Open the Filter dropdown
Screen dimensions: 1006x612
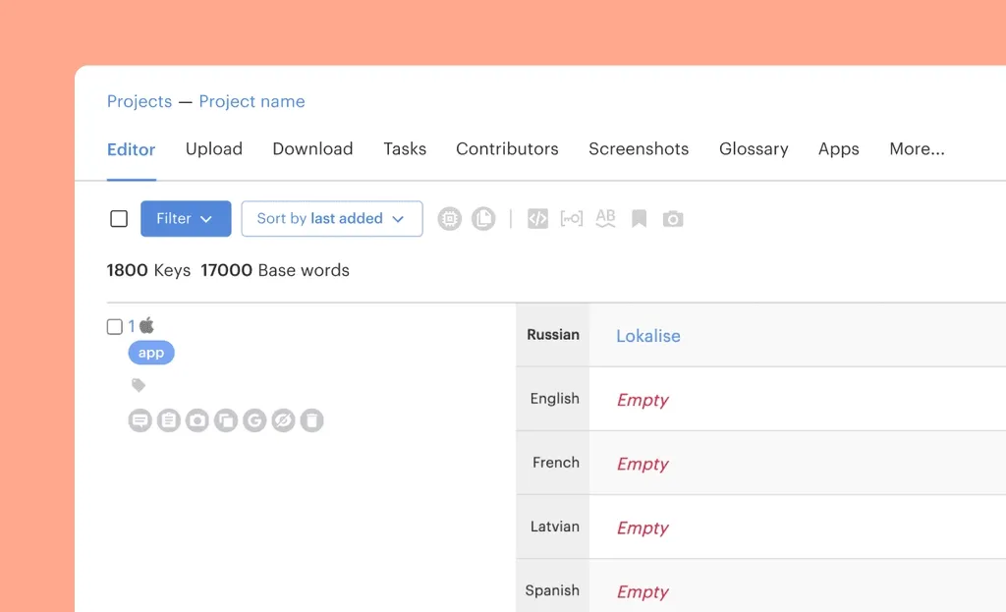click(186, 219)
